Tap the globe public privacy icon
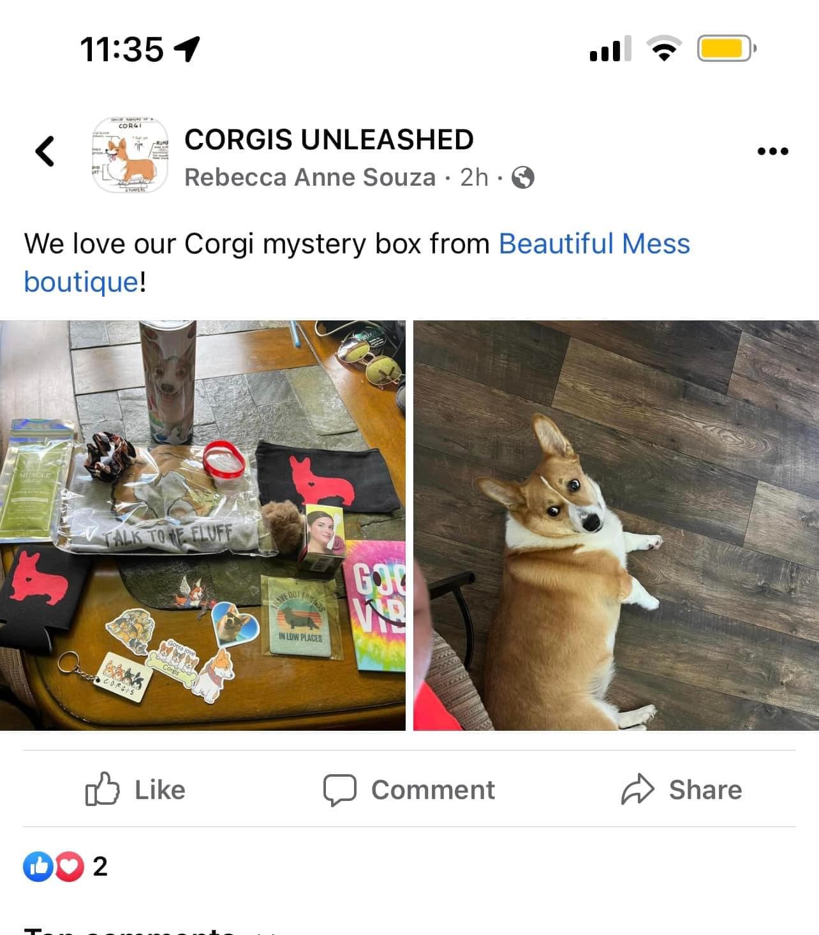 (x=523, y=177)
